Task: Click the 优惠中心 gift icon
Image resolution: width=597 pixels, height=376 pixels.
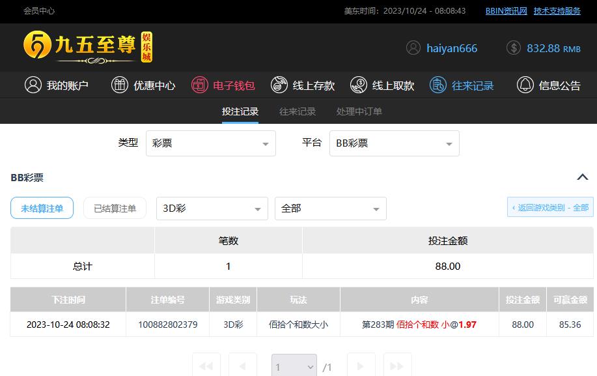Action: pos(120,85)
